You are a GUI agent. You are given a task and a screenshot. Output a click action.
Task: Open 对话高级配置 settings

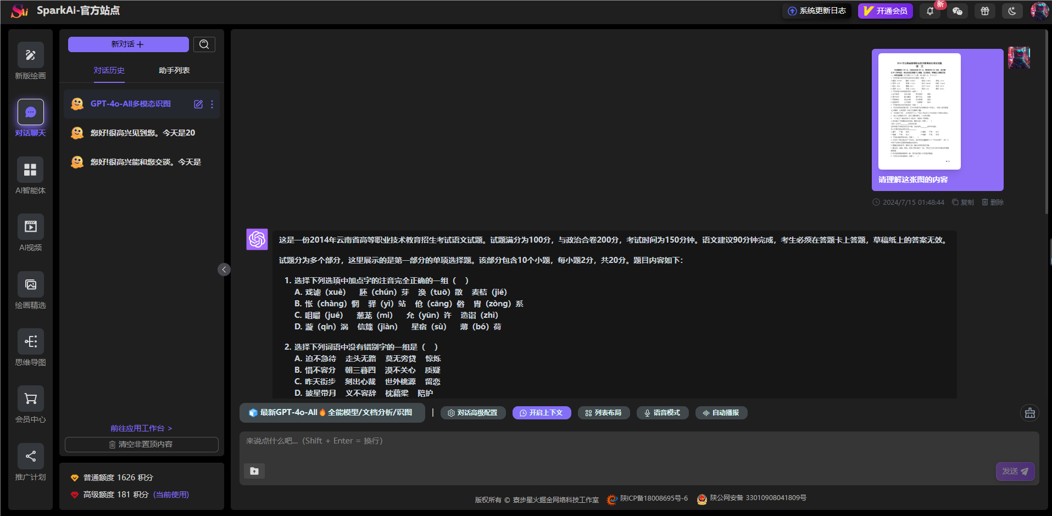pos(473,413)
